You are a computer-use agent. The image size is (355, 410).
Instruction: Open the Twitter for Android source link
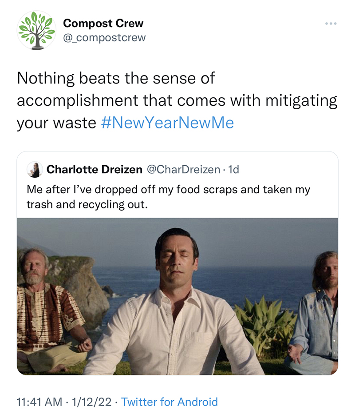[170, 402]
